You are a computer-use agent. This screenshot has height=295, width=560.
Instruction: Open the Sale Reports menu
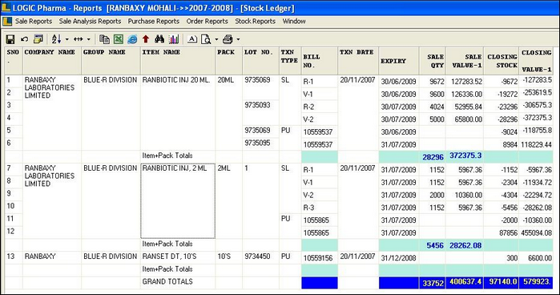click(34, 21)
